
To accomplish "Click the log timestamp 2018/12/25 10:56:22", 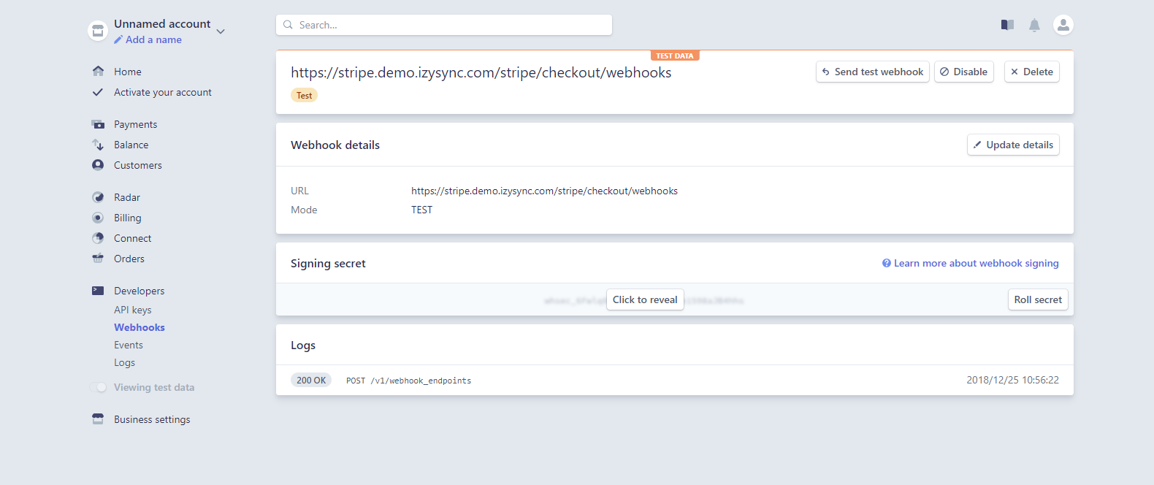I will point(1012,380).
